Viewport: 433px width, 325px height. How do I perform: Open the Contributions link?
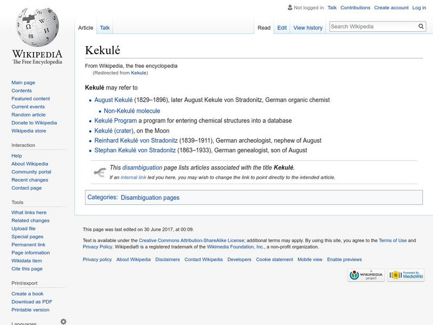pyautogui.click(x=355, y=8)
